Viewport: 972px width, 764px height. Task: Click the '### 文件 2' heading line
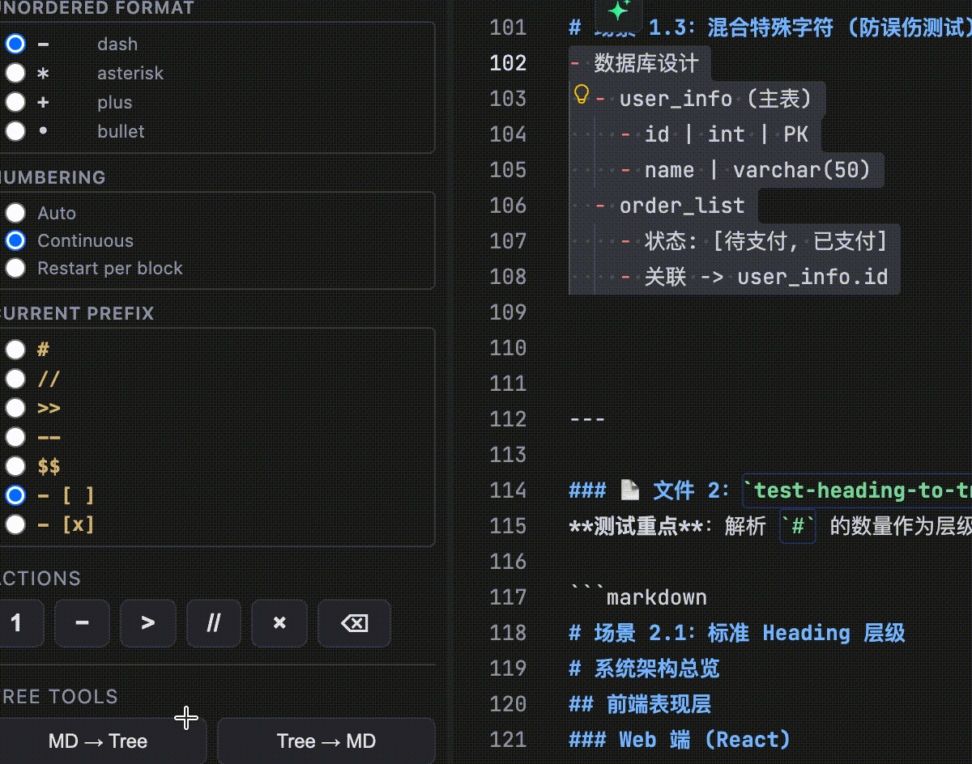click(769, 490)
